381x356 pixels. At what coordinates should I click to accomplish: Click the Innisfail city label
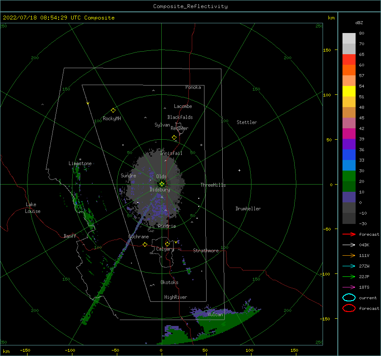(x=171, y=153)
